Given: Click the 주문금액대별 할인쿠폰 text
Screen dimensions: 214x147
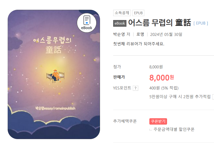Looking at the screenshot, I should click(174, 129).
